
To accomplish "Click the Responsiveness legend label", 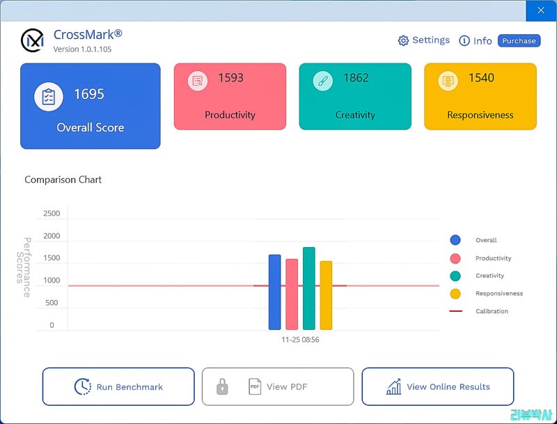I will click(499, 294).
